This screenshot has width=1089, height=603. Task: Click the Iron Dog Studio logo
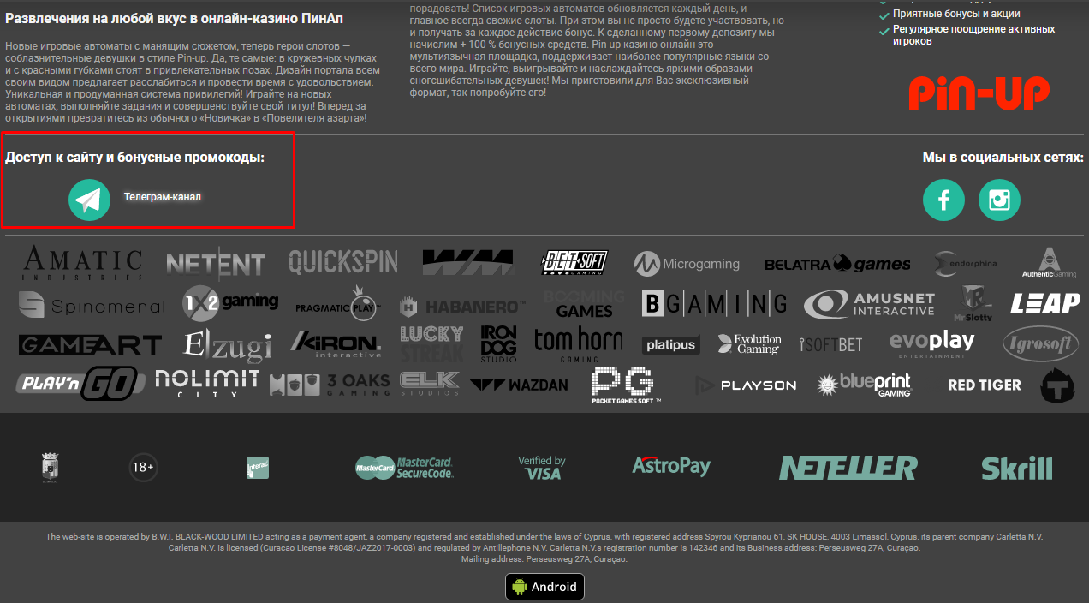pos(498,344)
